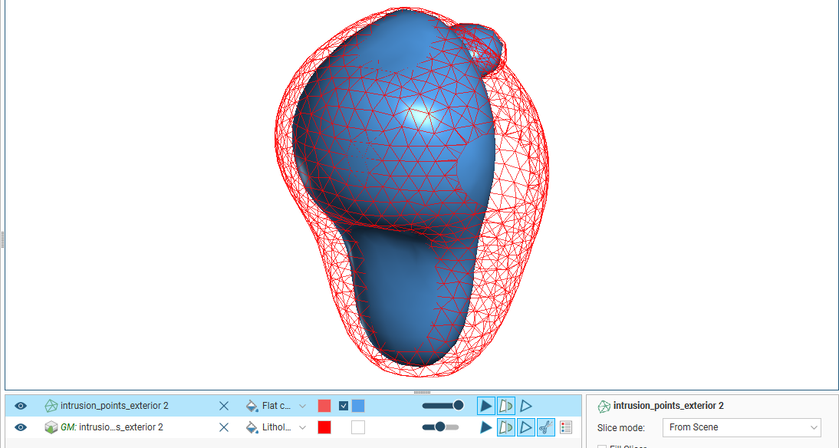Uncheck the checkbox beside the blue swatch
The image size is (839, 448).
(344, 406)
